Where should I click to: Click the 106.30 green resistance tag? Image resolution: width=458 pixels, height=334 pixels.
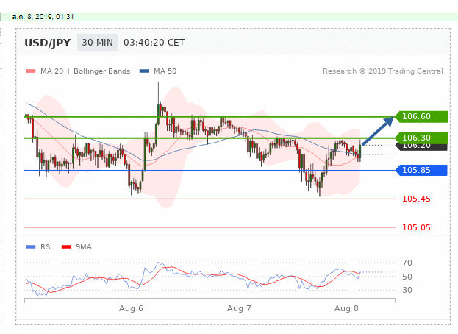point(421,138)
